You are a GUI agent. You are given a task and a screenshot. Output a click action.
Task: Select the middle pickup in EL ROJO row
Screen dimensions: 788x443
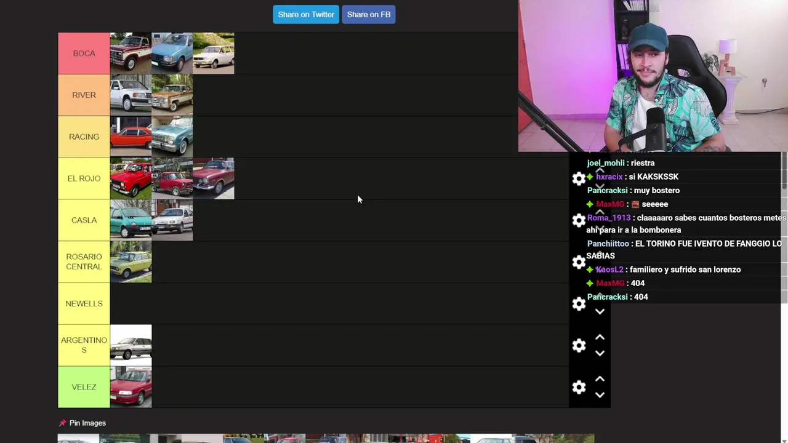tap(172, 178)
